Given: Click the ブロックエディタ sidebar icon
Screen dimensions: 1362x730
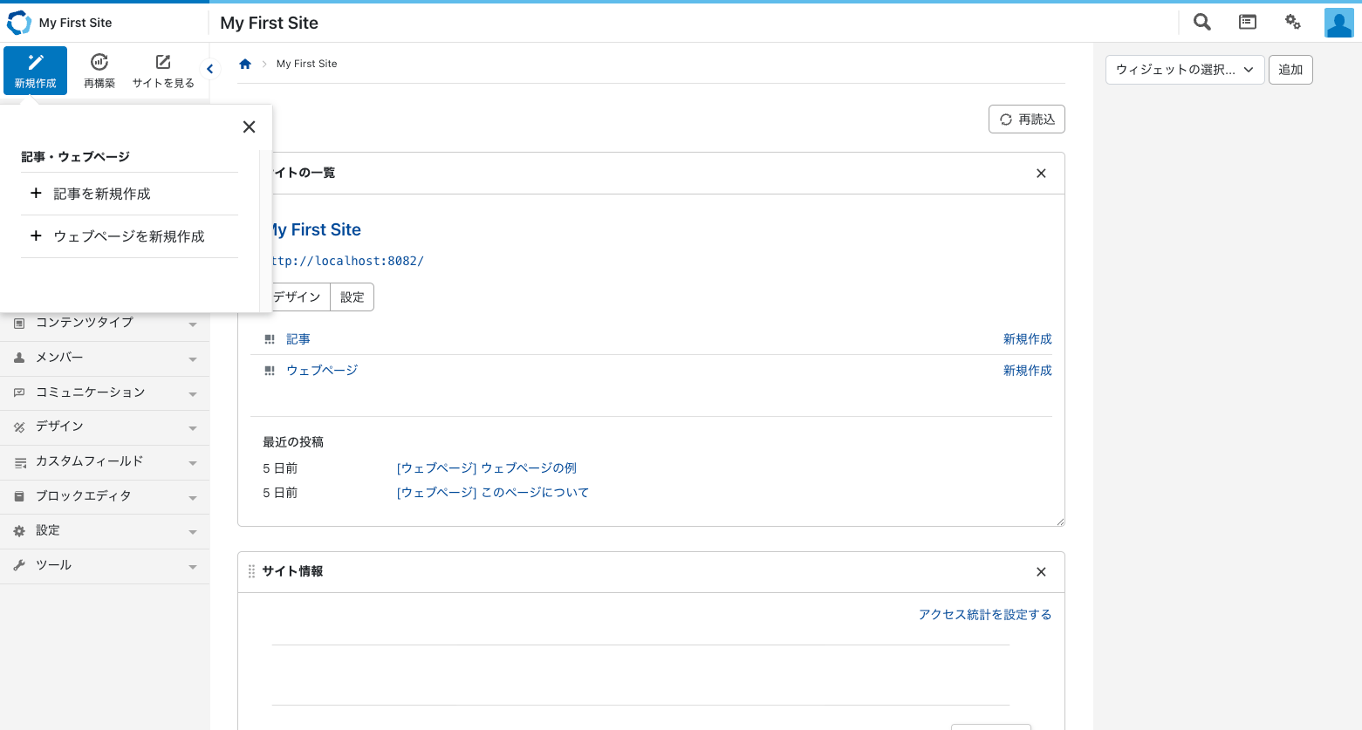Looking at the screenshot, I should (x=19, y=496).
